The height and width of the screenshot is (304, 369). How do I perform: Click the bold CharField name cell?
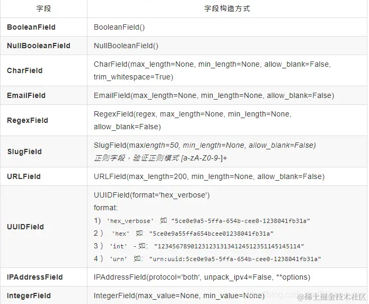(25, 70)
